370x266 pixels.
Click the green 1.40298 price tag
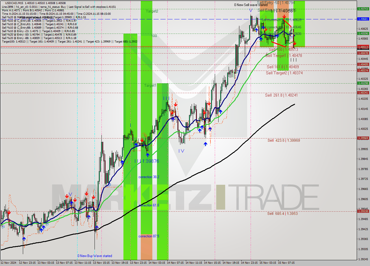pos(363,83)
